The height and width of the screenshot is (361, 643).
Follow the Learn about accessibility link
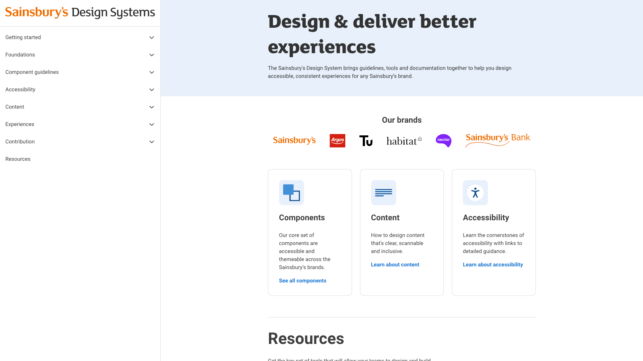click(x=493, y=265)
